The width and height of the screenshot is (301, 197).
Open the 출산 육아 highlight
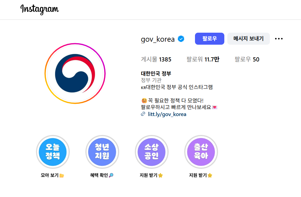click(201, 152)
